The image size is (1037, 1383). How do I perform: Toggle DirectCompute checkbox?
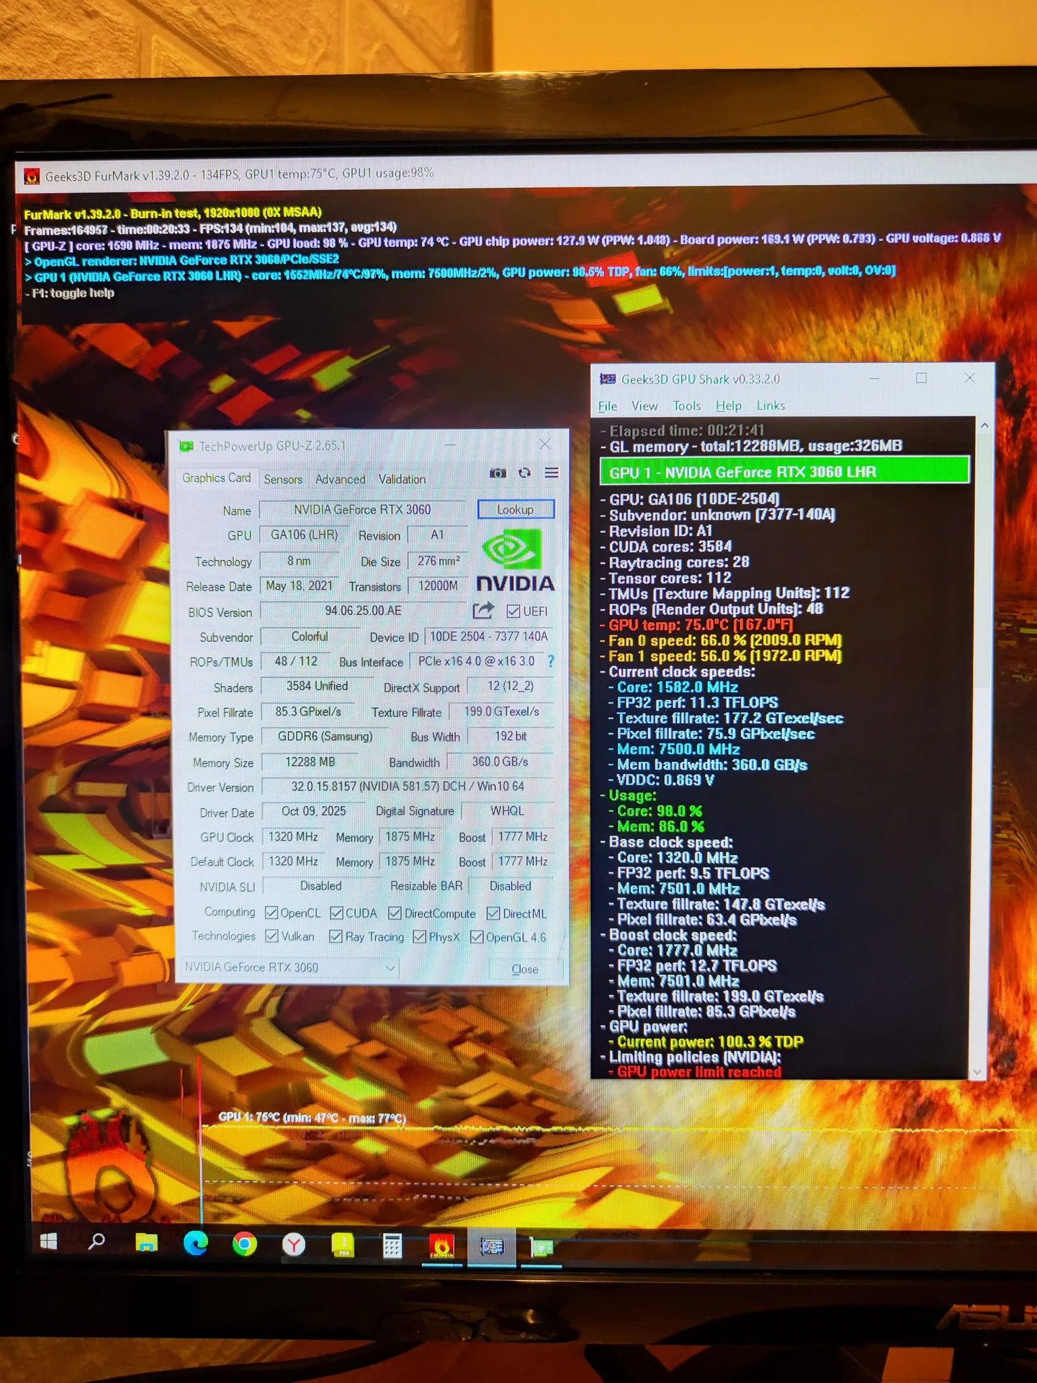395,913
